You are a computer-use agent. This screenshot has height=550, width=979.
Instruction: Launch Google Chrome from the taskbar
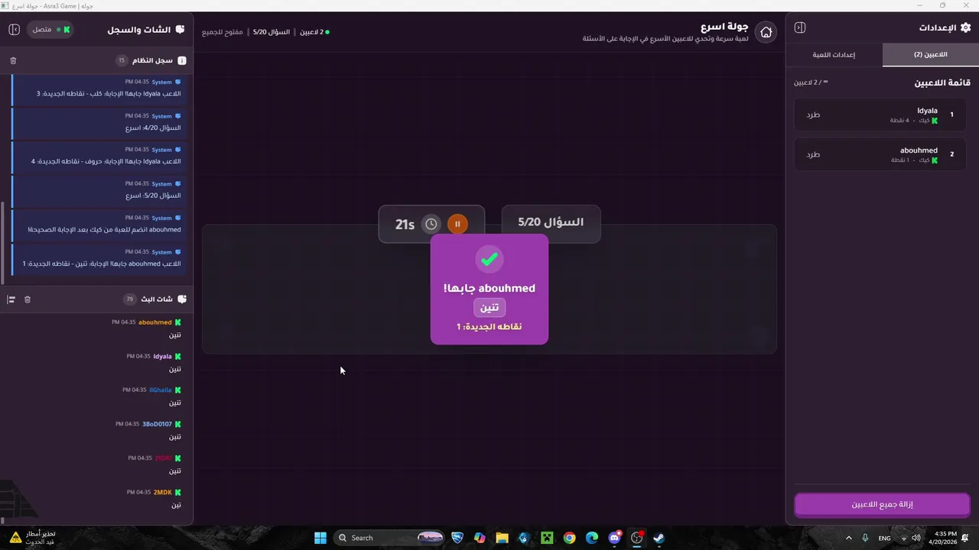point(569,538)
